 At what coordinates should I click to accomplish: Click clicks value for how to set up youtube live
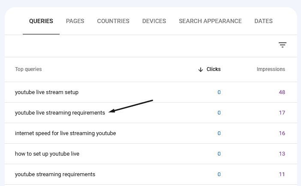[x=219, y=154]
